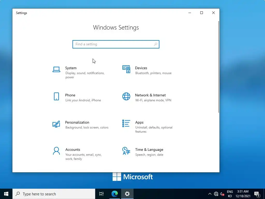Minimize the Settings window

click(190, 13)
